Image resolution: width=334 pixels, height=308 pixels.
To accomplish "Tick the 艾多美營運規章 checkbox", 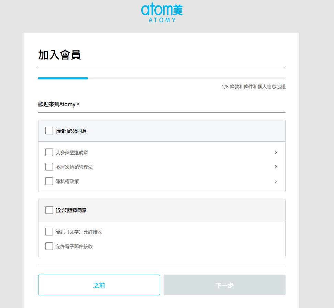I will tap(49, 152).
